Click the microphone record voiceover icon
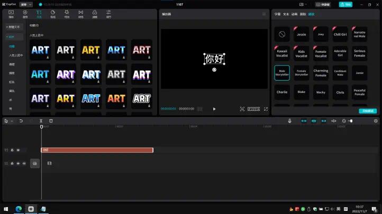Viewport: 382px width, 214px height. point(289,121)
